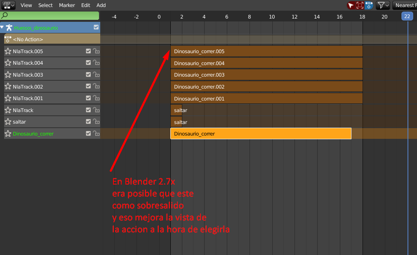Toggle the Include Missing NLA icon
Screen dimensions: 417x255
point(369,5)
